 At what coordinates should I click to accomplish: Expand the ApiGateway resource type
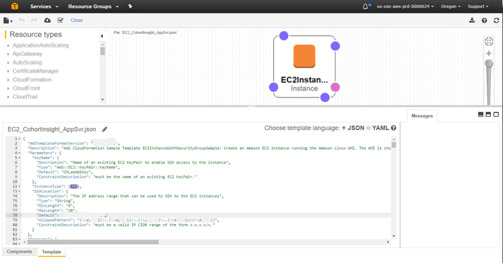[x=9, y=54]
